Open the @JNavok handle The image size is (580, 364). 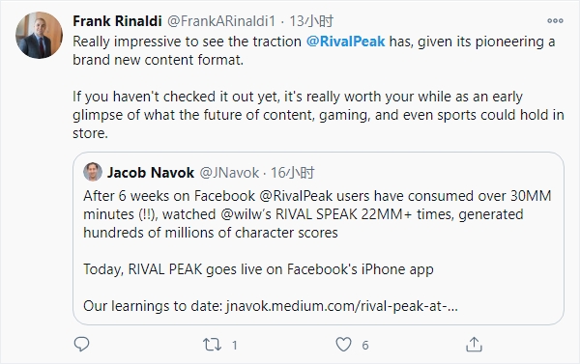tap(229, 173)
